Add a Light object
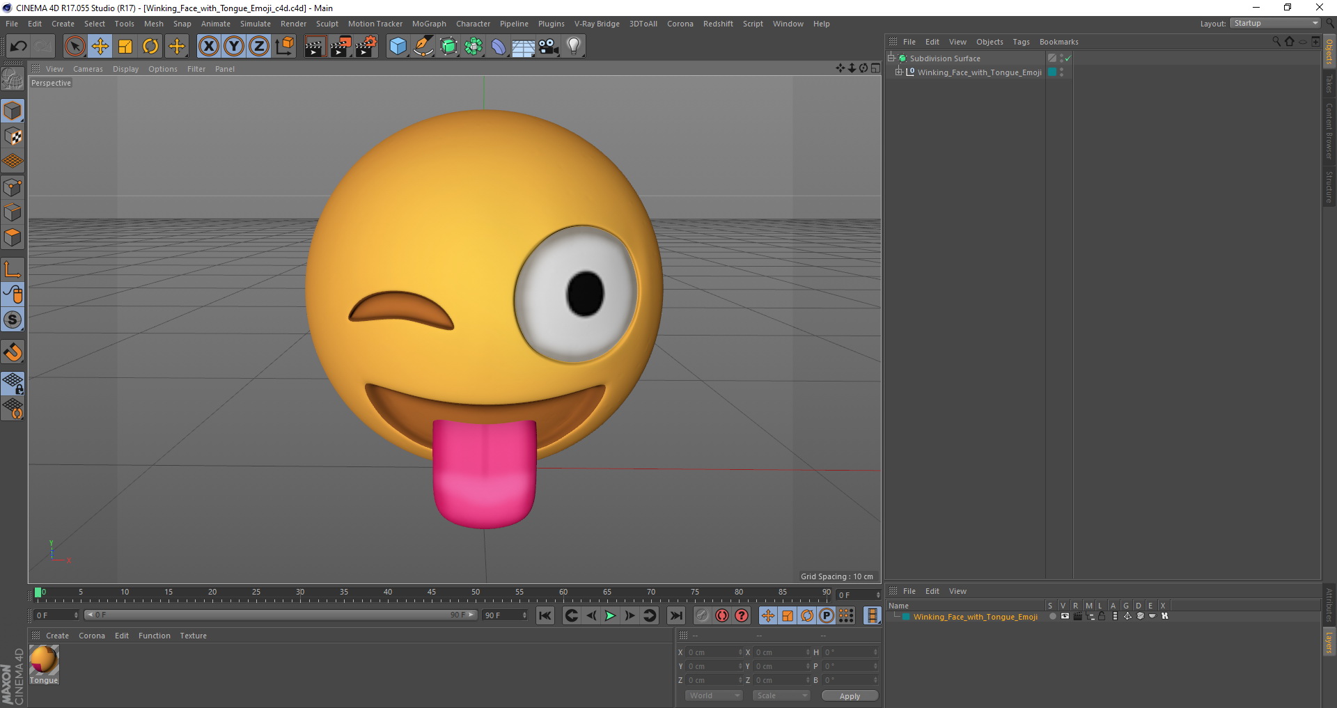Viewport: 1337px width, 708px height. click(574, 46)
